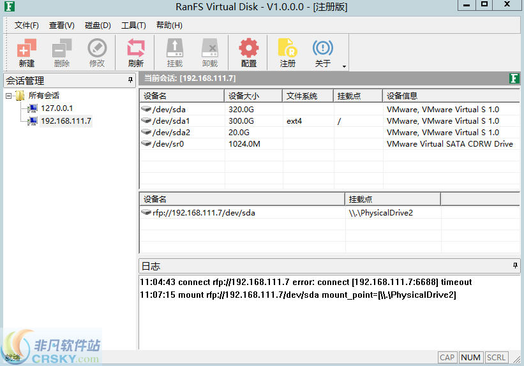The image size is (524, 366).
Task: Sort by 设备名 column in device list
Action: pos(182,96)
